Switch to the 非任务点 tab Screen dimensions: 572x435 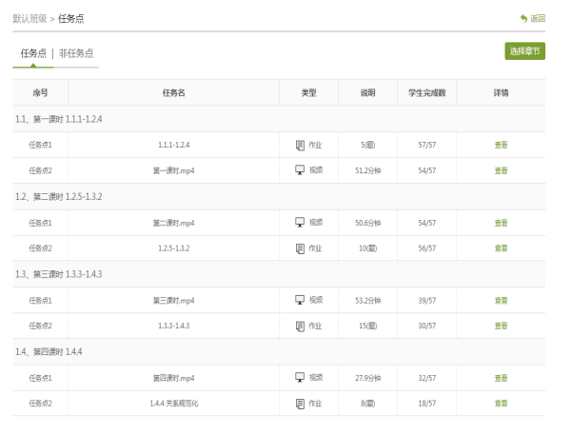76,53
